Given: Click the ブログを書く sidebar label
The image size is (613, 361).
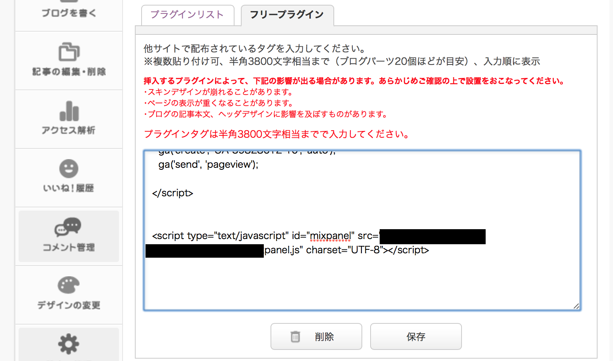Looking at the screenshot, I should [69, 13].
